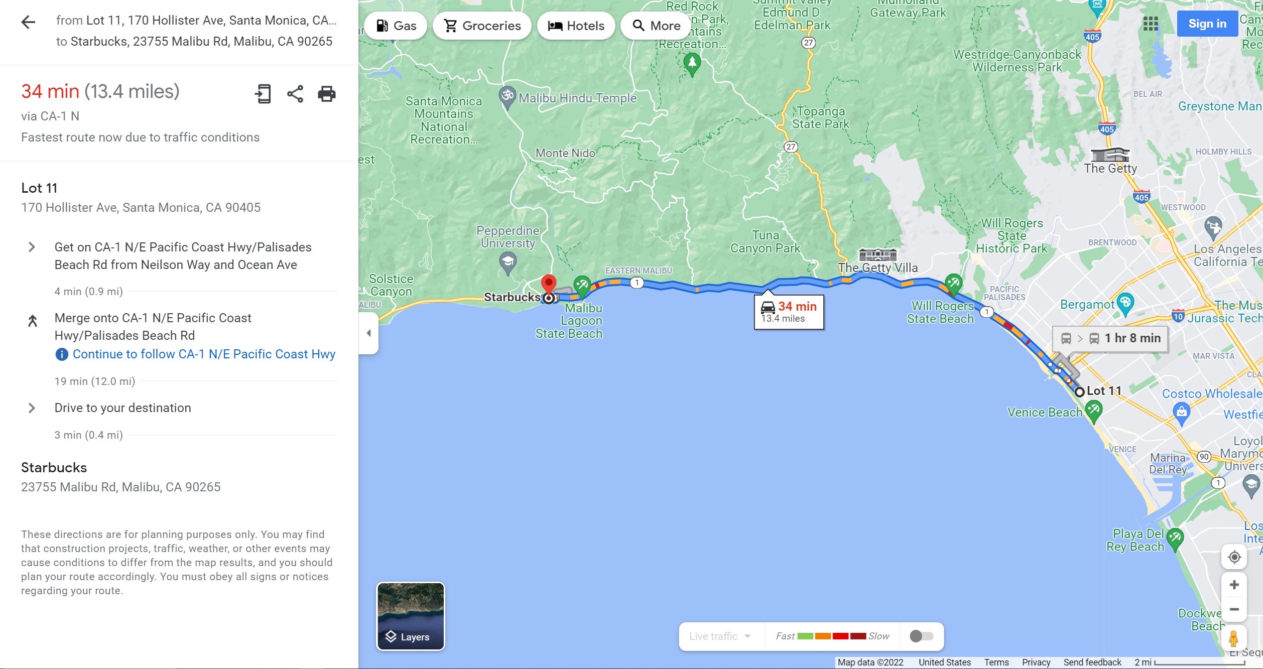Zoom in on the map

[1234, 585]
